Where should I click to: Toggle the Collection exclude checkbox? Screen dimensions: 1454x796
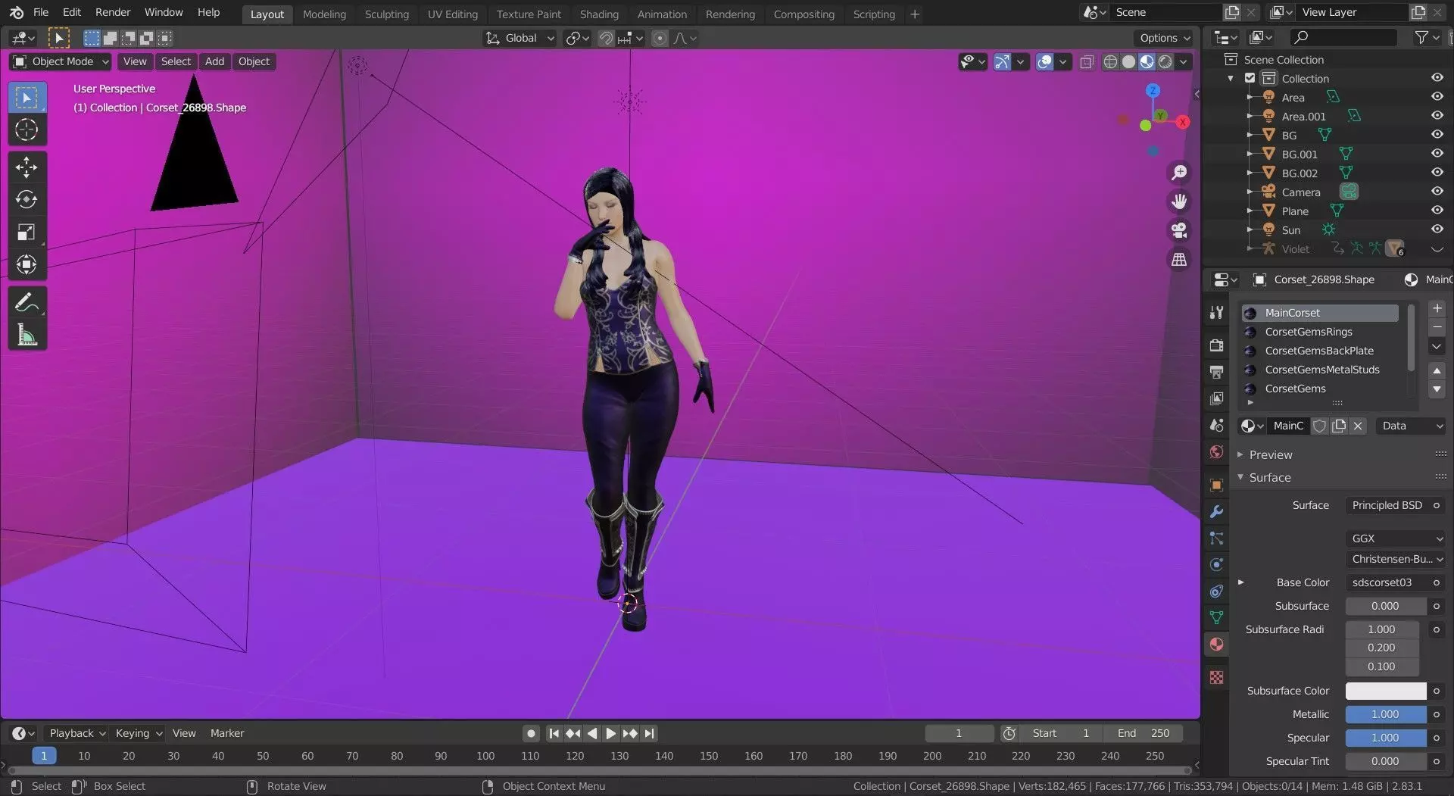1250,78
